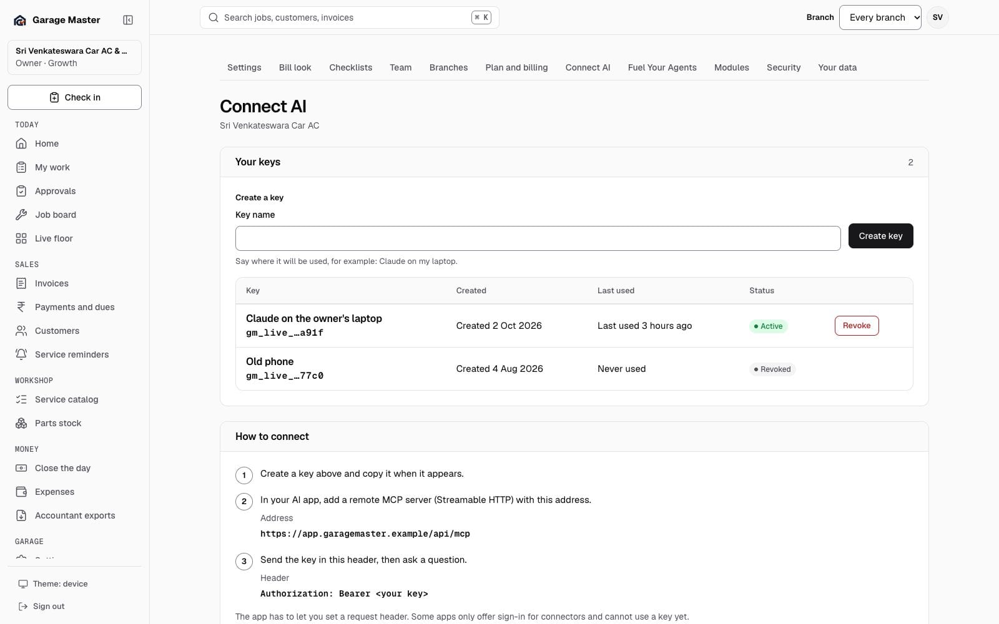Expand the Sri Venkateswara Car AC workspace switcher
This screenshot has width=999, height=624.
click(x=74, y=57)
